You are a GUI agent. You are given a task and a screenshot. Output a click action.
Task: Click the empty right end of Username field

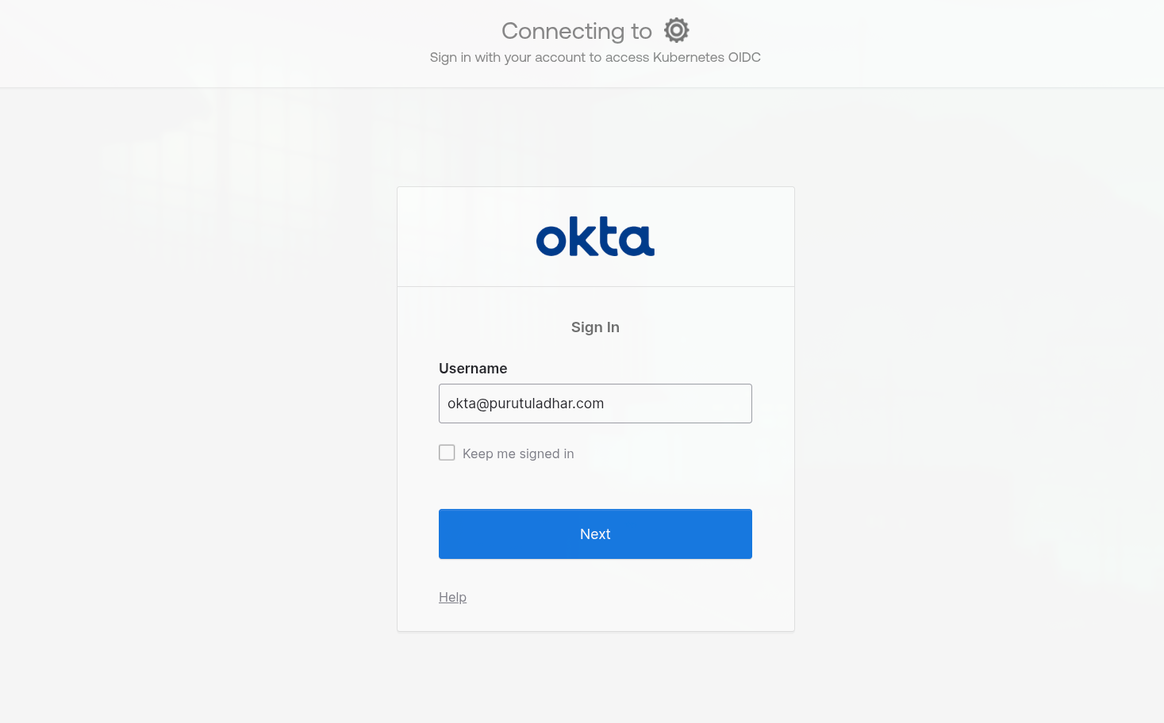[714, 404]
